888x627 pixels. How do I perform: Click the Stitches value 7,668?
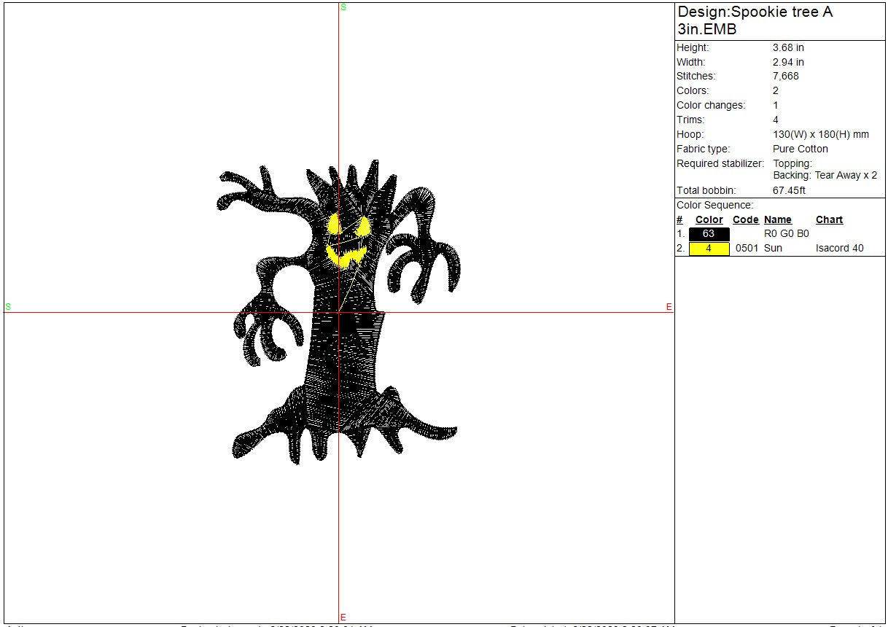786,76
